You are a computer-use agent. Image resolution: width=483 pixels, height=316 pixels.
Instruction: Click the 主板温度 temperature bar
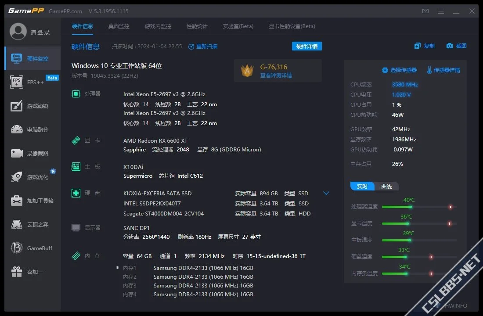[419, 240]
